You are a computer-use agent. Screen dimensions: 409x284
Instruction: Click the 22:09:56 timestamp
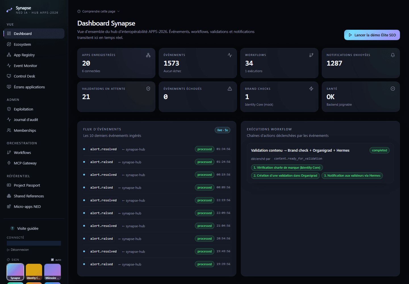(x=224, y=213)
